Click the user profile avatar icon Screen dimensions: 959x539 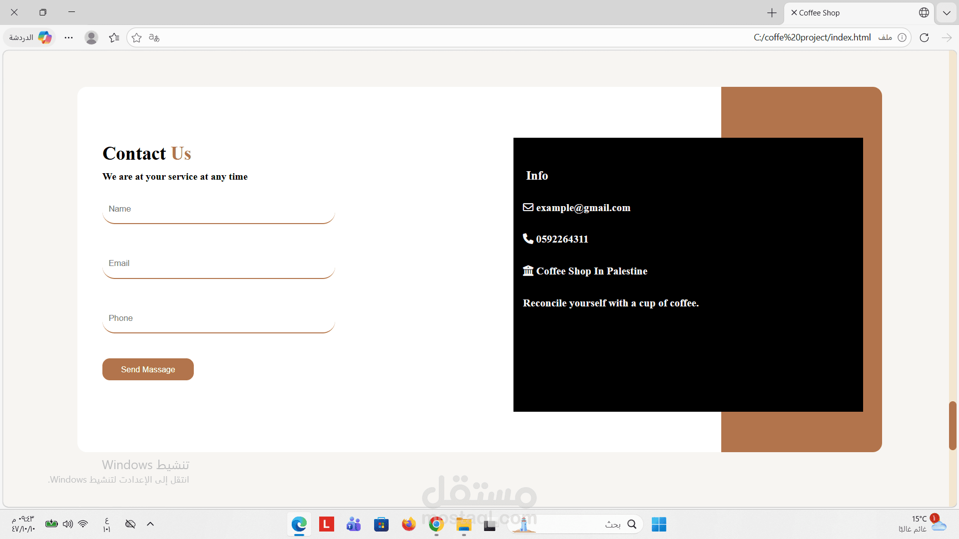(91, 37)
